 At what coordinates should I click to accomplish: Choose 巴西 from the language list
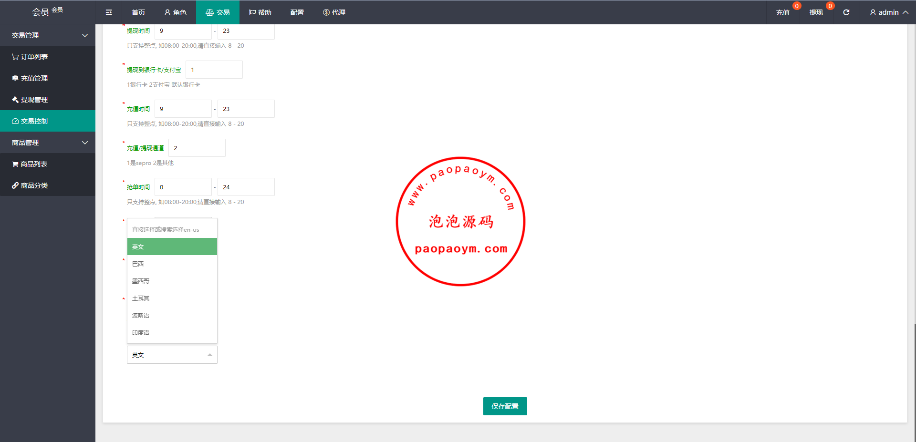coord(138,264)
